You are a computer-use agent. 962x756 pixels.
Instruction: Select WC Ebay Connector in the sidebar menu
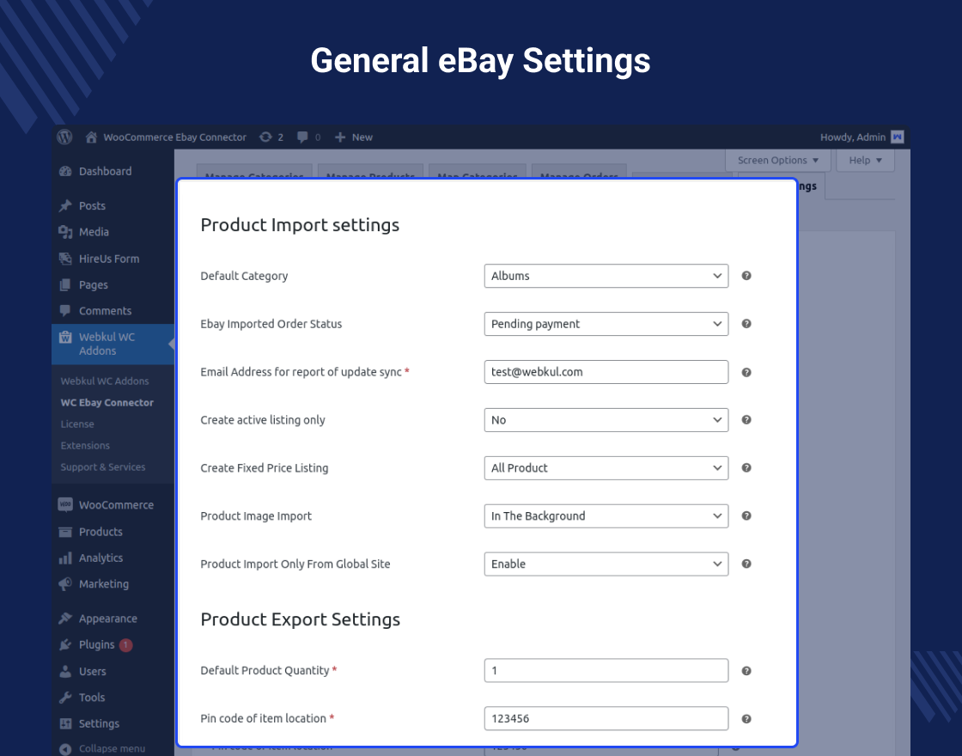point(107,402)
